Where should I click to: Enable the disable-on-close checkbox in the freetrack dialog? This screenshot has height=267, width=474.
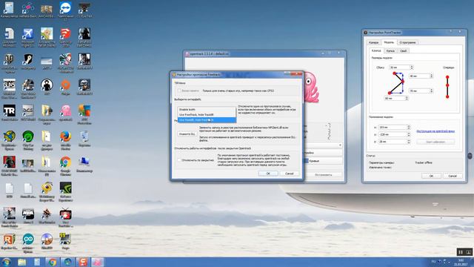click(x=179, y=160)
